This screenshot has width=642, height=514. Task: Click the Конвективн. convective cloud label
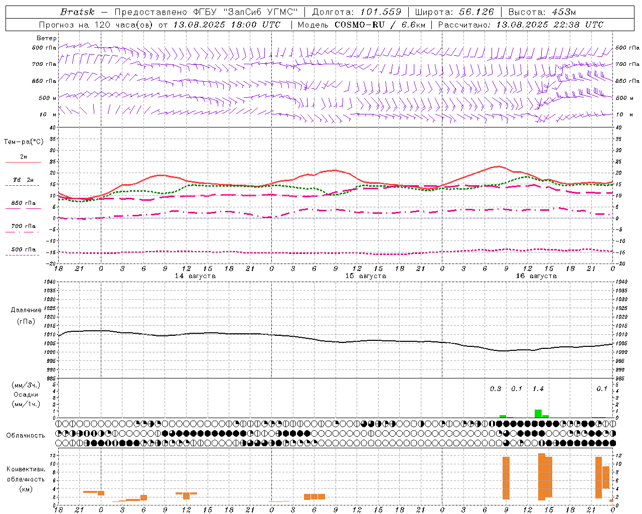point(26,469)
